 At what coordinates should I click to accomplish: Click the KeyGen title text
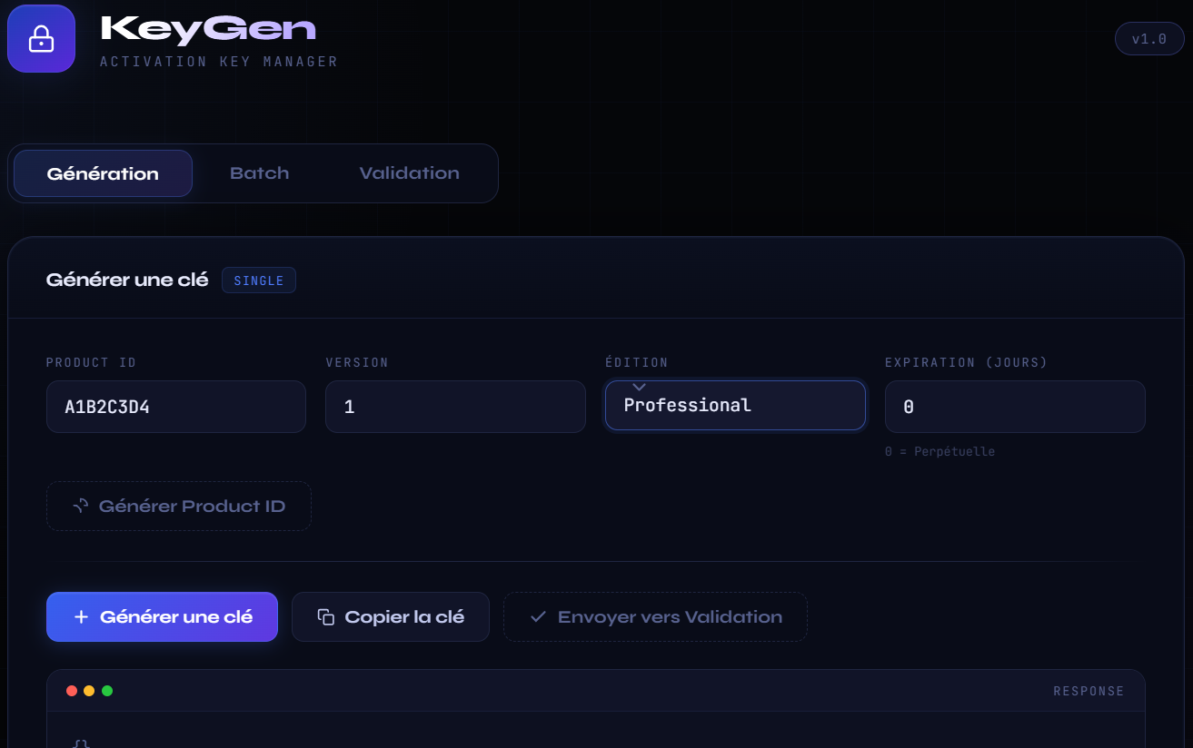point(208,29)
